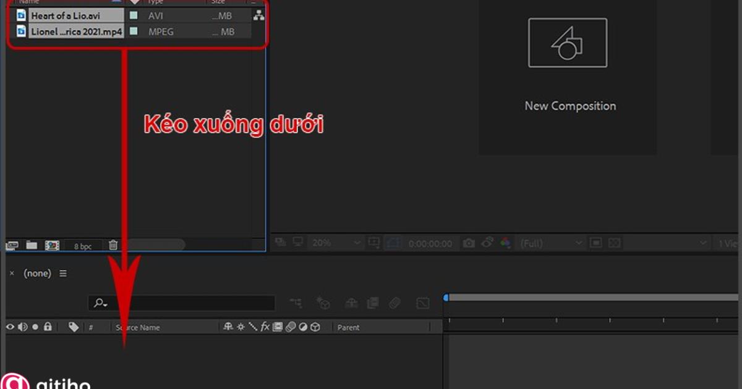742x389 pixels.
Task: Open the (Full) resolution dropdown
Action: (550, 243)
